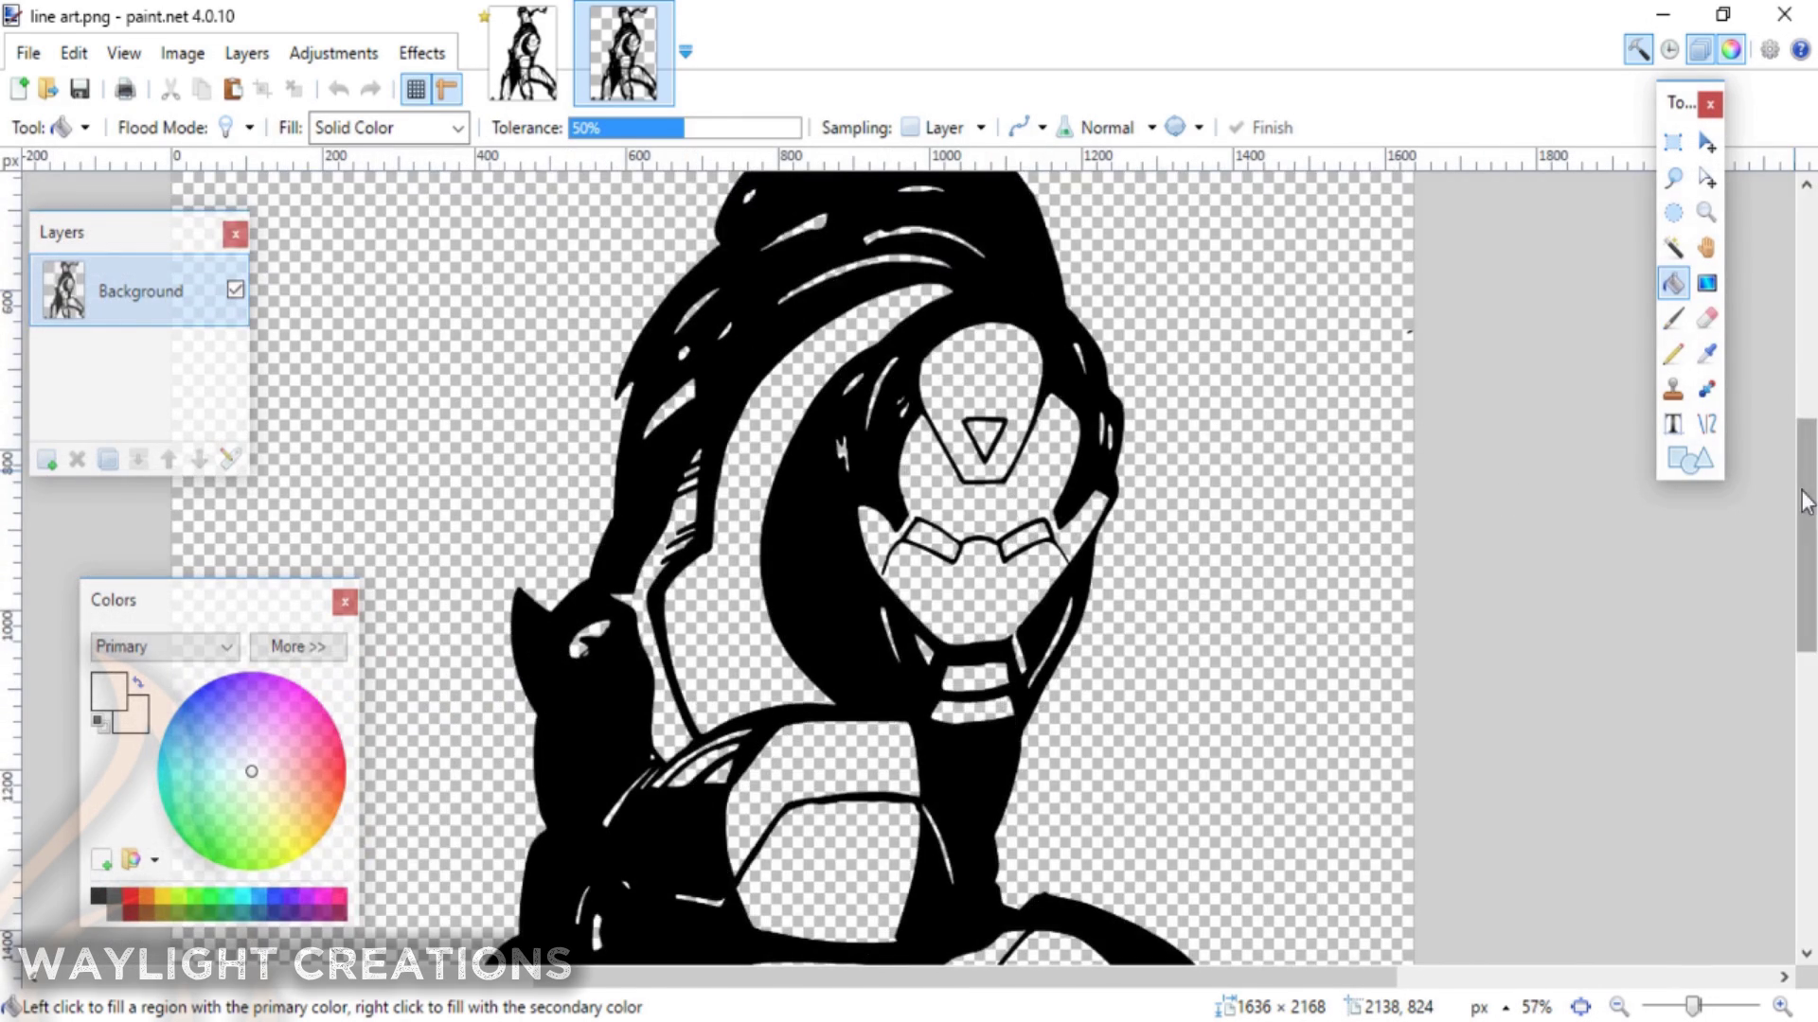This screenshot has height=1022, width=1818.
Task: Open the Effects menu
Action: pyautogui.click(x=421, y=53)
